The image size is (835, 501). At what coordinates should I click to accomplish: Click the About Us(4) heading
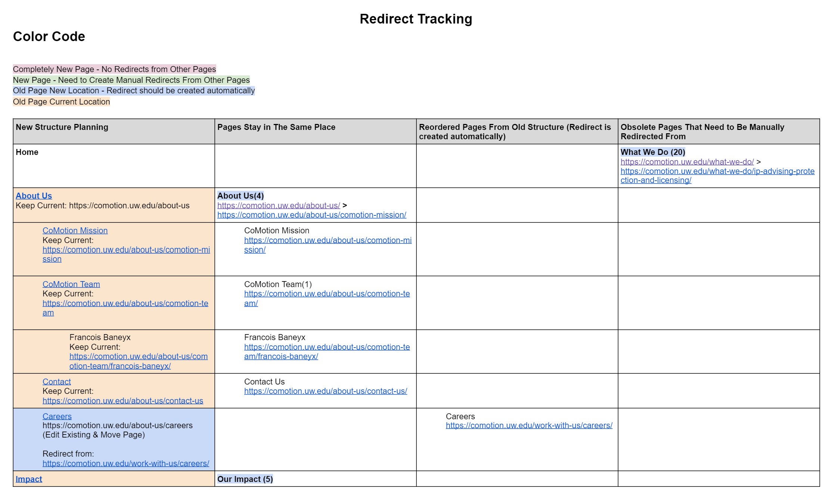pos(240,196)
